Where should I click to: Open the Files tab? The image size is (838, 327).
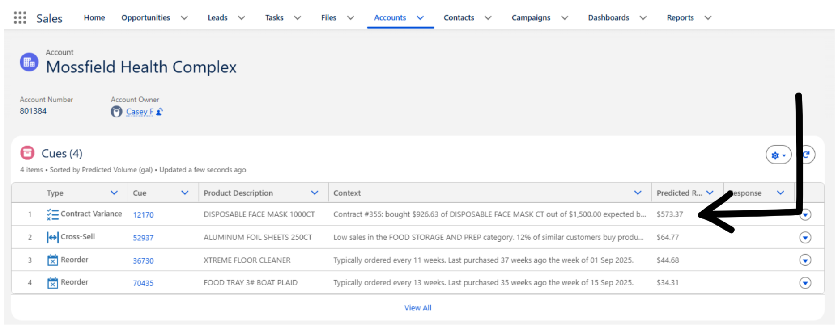(x=328, y=17)
